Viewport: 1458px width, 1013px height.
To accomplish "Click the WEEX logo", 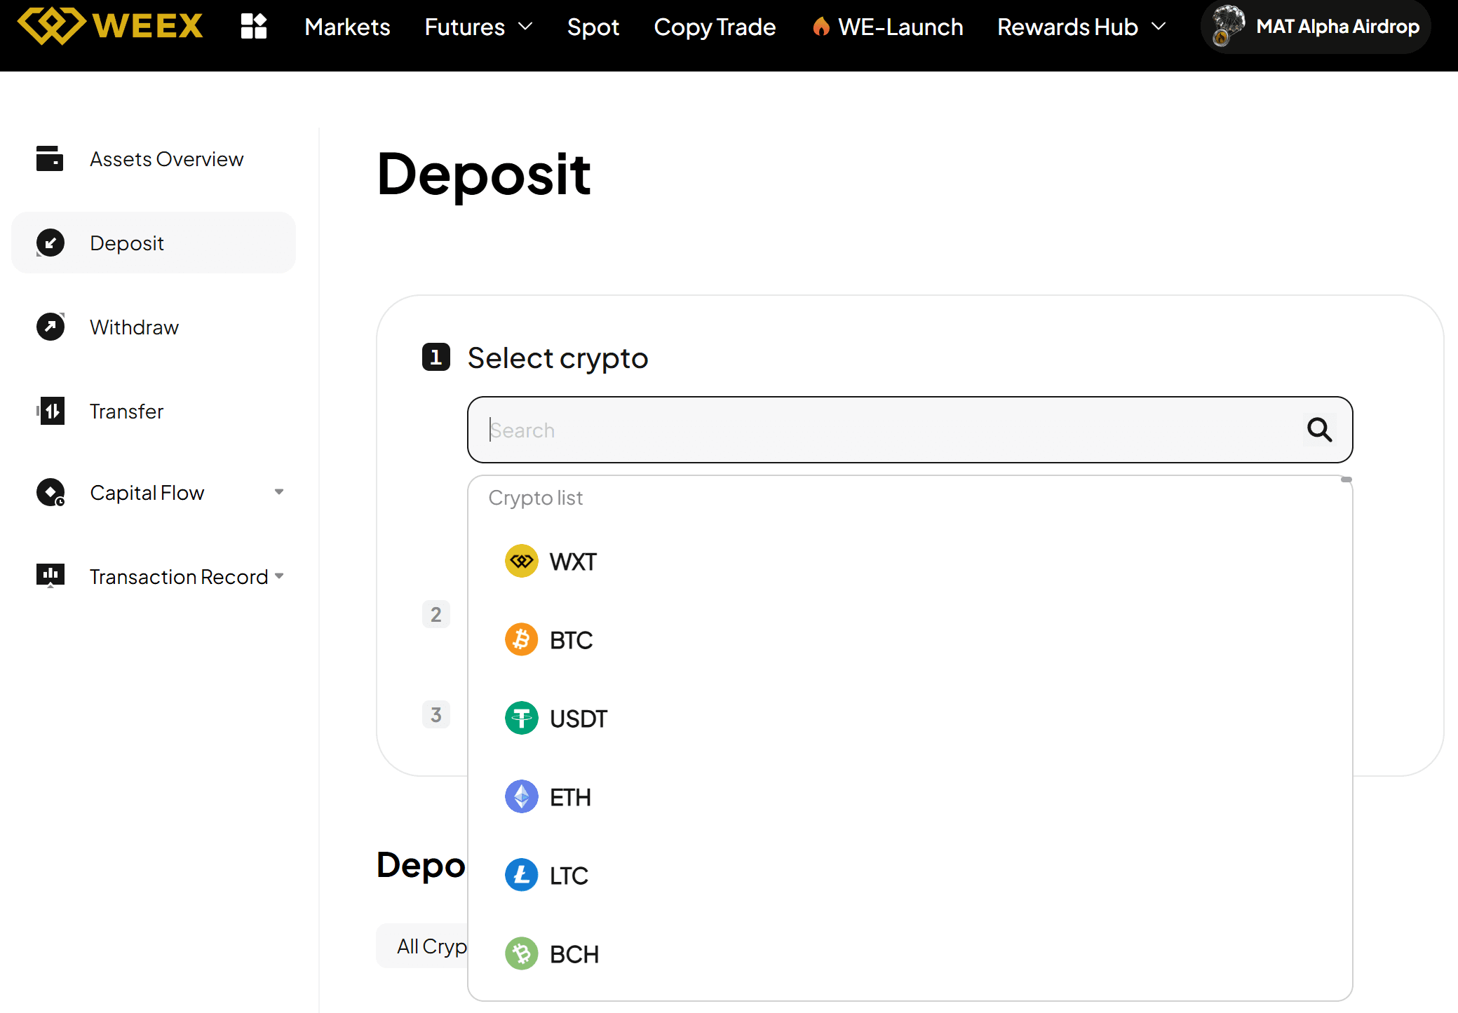I will (x=109, y=26).
